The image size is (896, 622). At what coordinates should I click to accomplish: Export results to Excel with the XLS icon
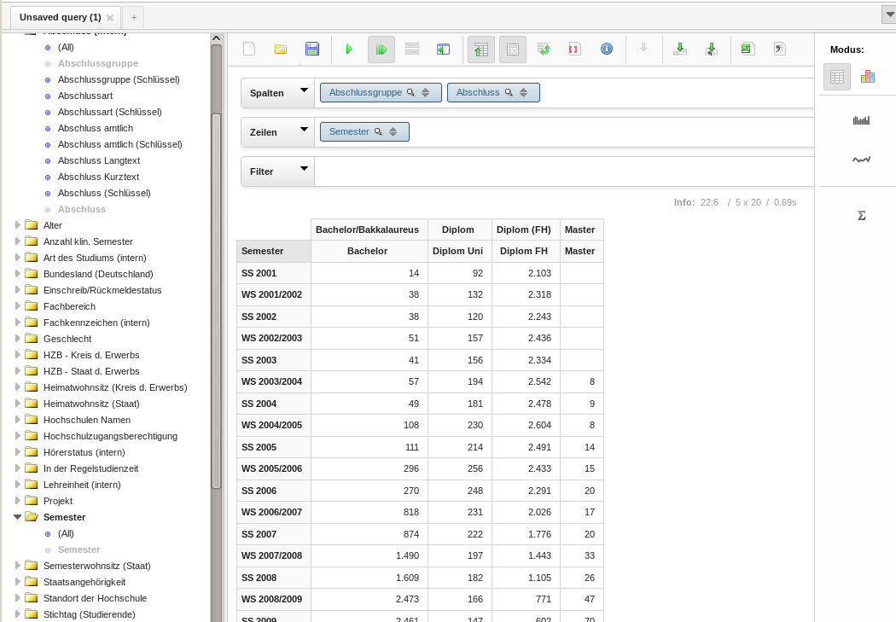pos(748,49)
